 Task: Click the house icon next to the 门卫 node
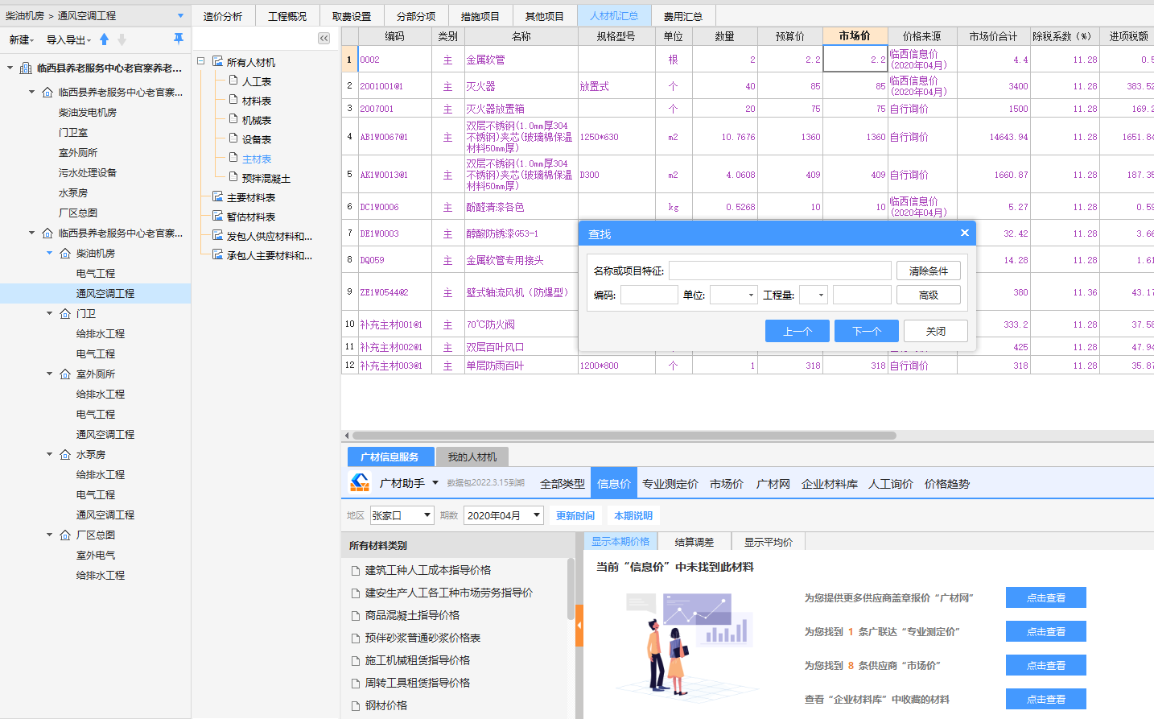pos(65,314)
